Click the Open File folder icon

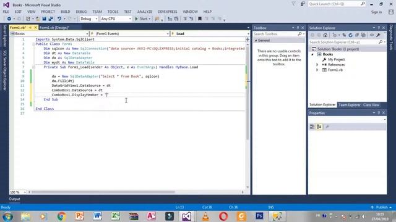pos(38,19)
